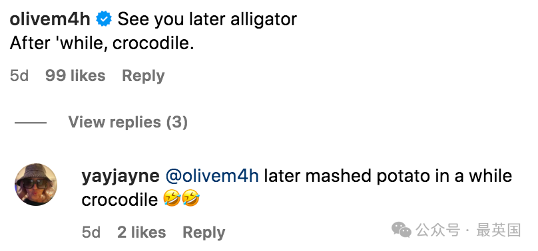Click the blue verified badge next to olivem4h
538x251 pixels.
coord(104,19)
